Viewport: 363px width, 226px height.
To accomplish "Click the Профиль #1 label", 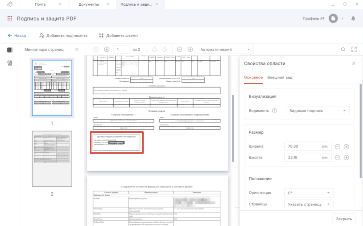I will click(x=313, y=18).
